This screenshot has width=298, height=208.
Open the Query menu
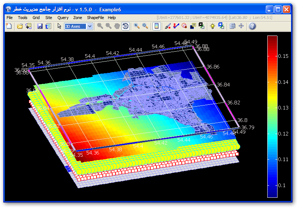[63, 17]
